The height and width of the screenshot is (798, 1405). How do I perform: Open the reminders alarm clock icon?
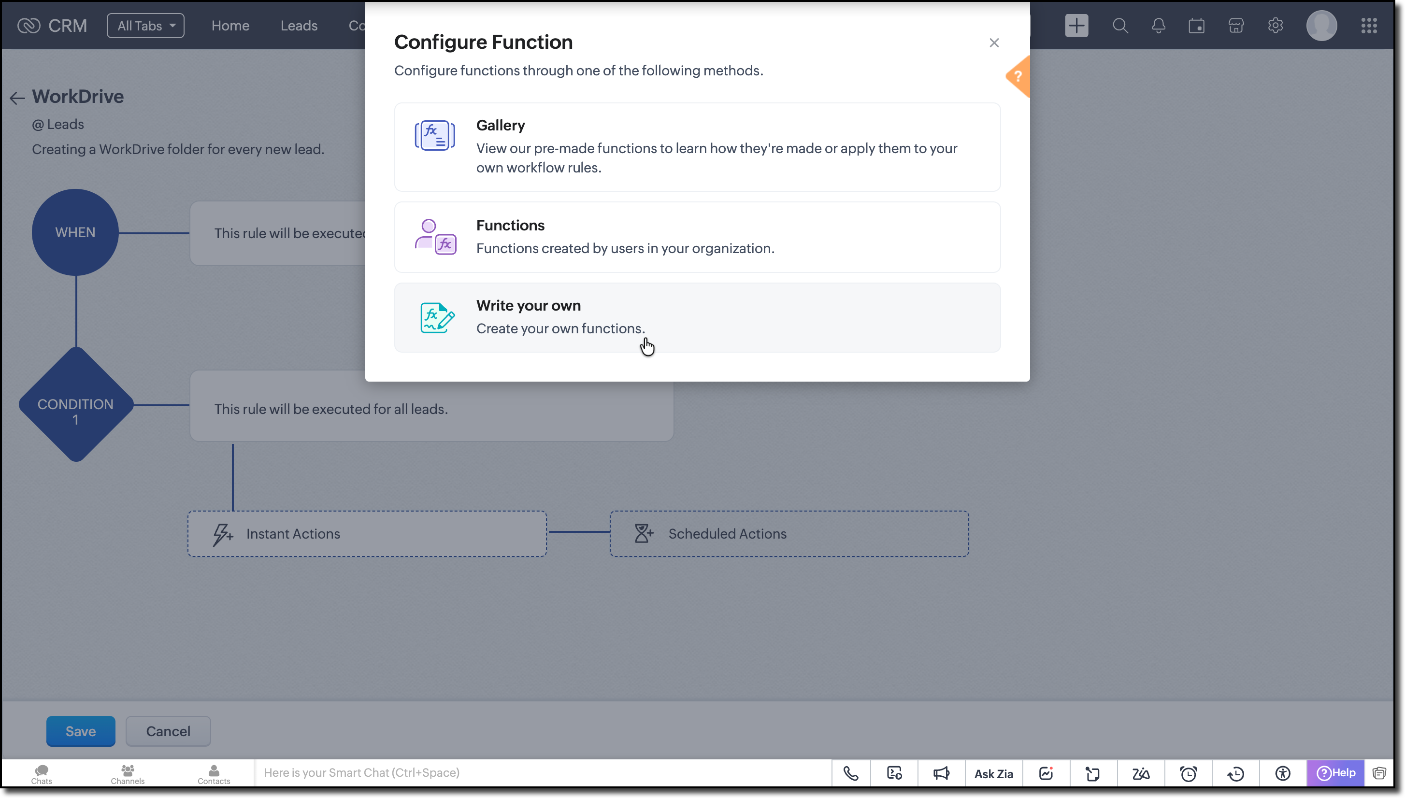click(x=1189, y=773)
